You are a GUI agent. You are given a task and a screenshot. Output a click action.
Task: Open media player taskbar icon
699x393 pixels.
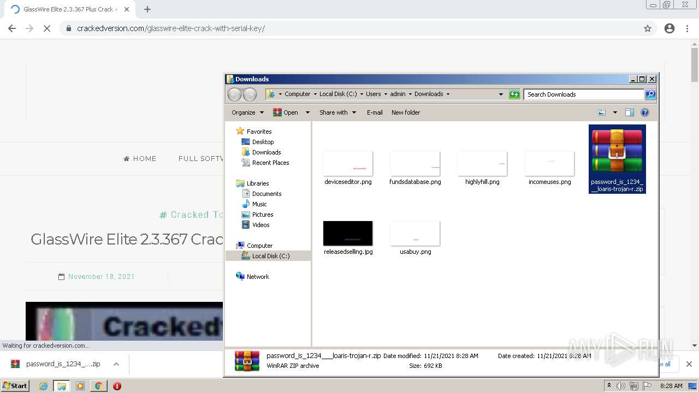(80, 386)
